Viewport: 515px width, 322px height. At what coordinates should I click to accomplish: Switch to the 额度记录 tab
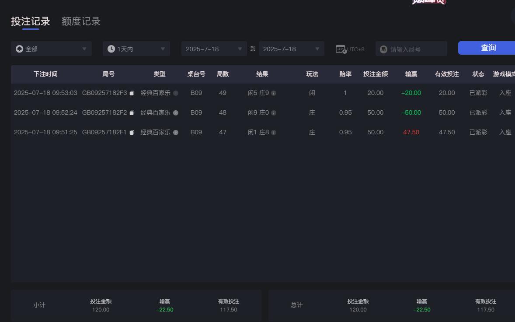(80, 21)
